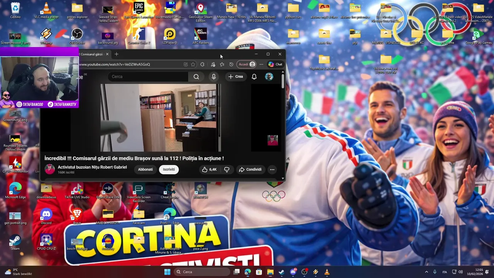Open Discord from the taskbar
This screenshot has width=494, height=278.
[293, 272]
